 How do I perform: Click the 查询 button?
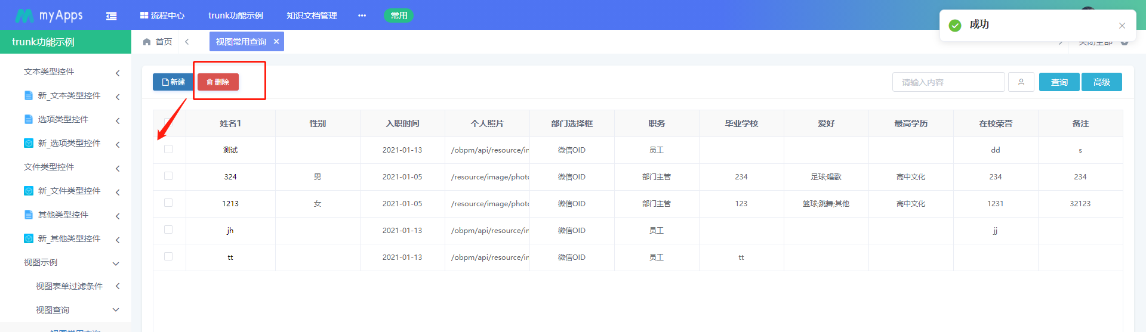[1059, 82]
